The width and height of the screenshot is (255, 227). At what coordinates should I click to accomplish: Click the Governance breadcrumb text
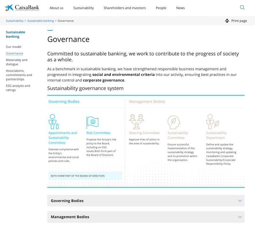pos(66,21)
